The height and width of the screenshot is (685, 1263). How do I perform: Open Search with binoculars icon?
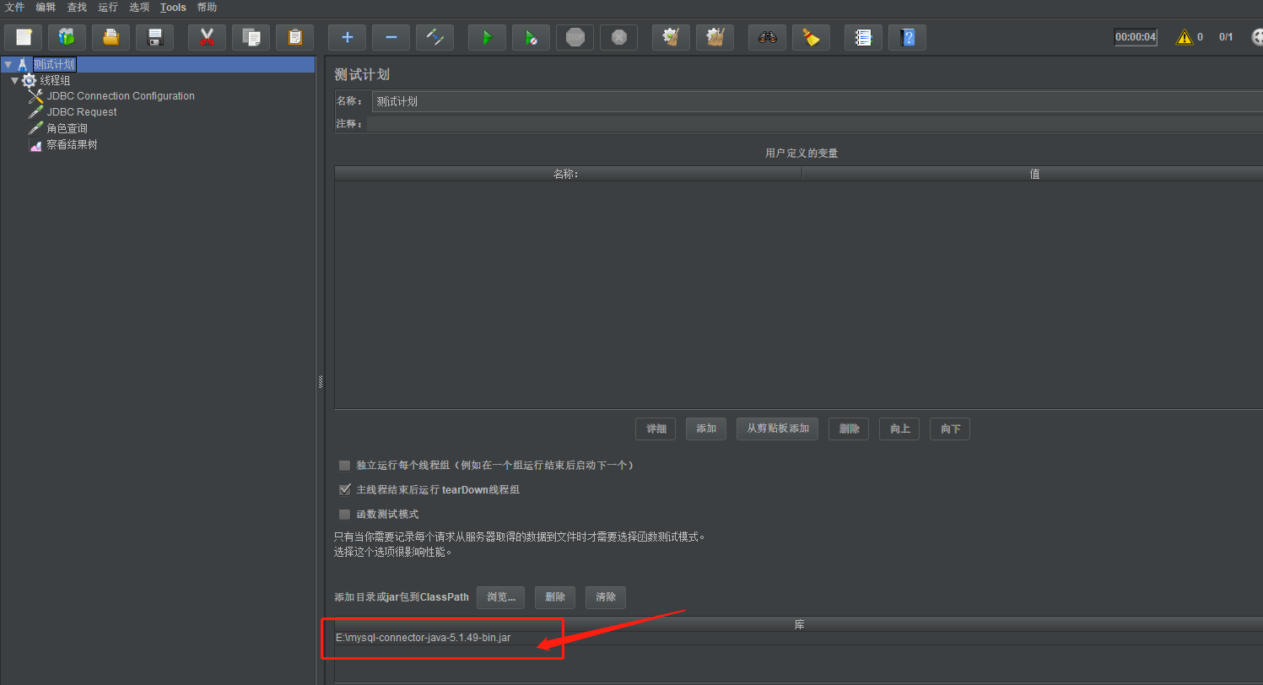pos(767,37)
